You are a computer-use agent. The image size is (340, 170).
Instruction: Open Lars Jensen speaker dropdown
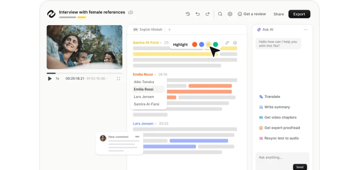click(x=155, y=124)
